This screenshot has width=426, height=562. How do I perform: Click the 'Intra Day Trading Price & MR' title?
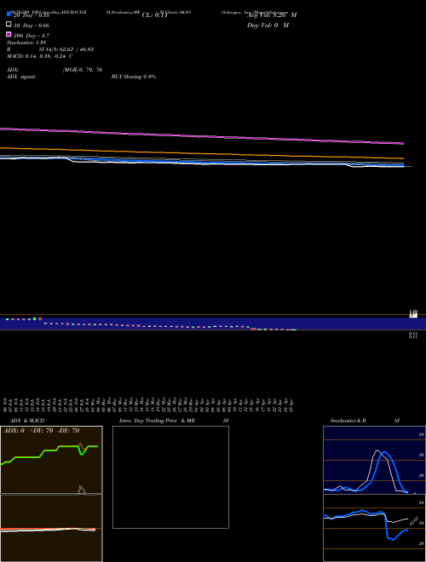pos(157,421)
